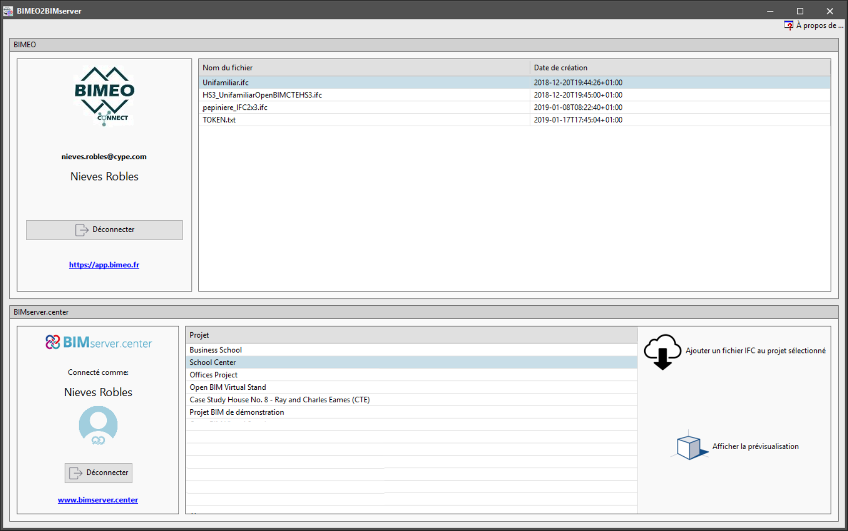Click date 2018-12-20T19:44:26+01:00
This screenshot has height=531, width=848.
click(578, 83)
